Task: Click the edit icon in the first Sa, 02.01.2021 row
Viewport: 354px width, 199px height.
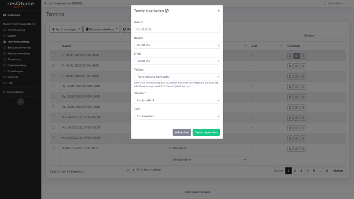Action: coord(296,87)
